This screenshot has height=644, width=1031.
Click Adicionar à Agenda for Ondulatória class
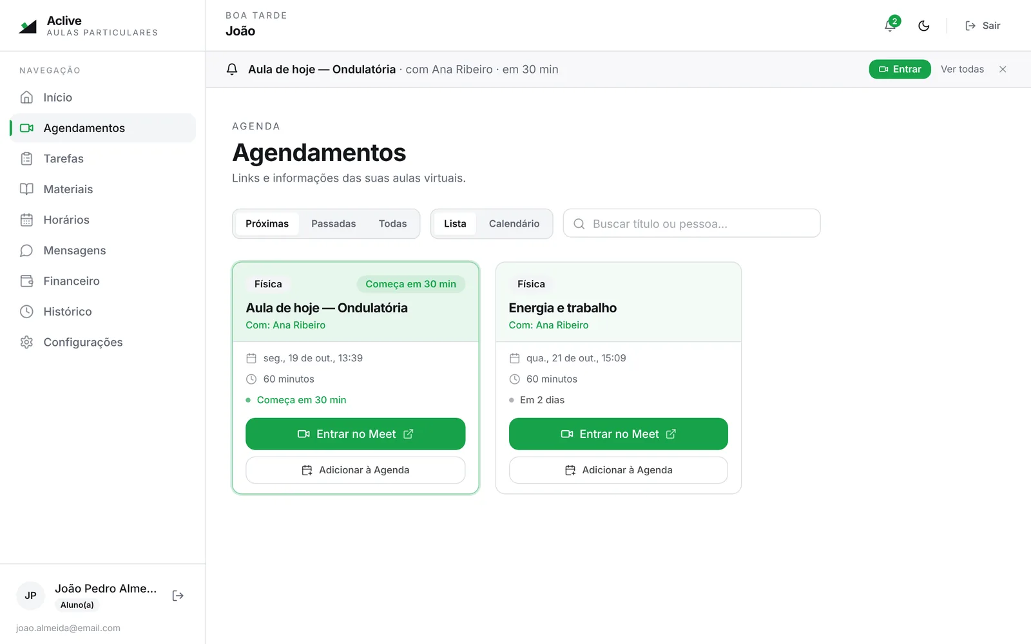point(355,470)
